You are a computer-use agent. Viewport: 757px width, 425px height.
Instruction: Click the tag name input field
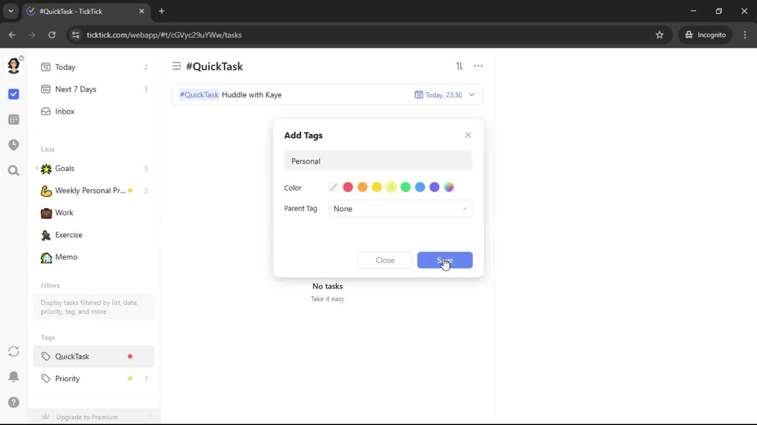[x=378, y=161]
